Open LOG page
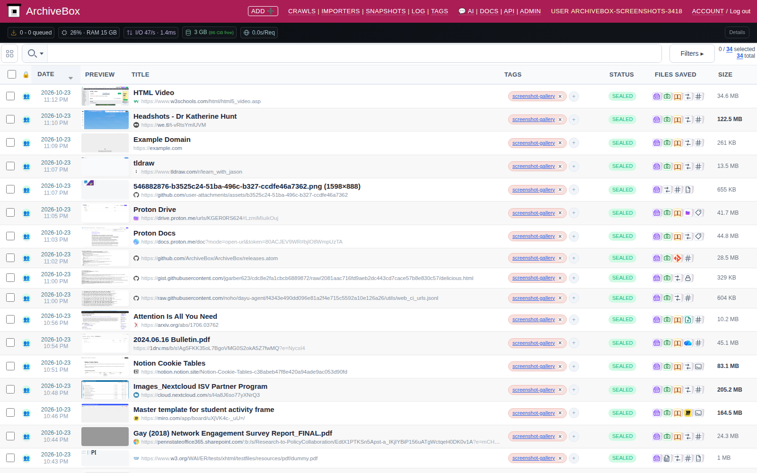757x473 pixels. (418, 11)
